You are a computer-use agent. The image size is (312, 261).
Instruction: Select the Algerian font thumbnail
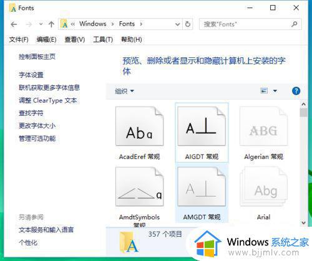(x=263, y=126)
